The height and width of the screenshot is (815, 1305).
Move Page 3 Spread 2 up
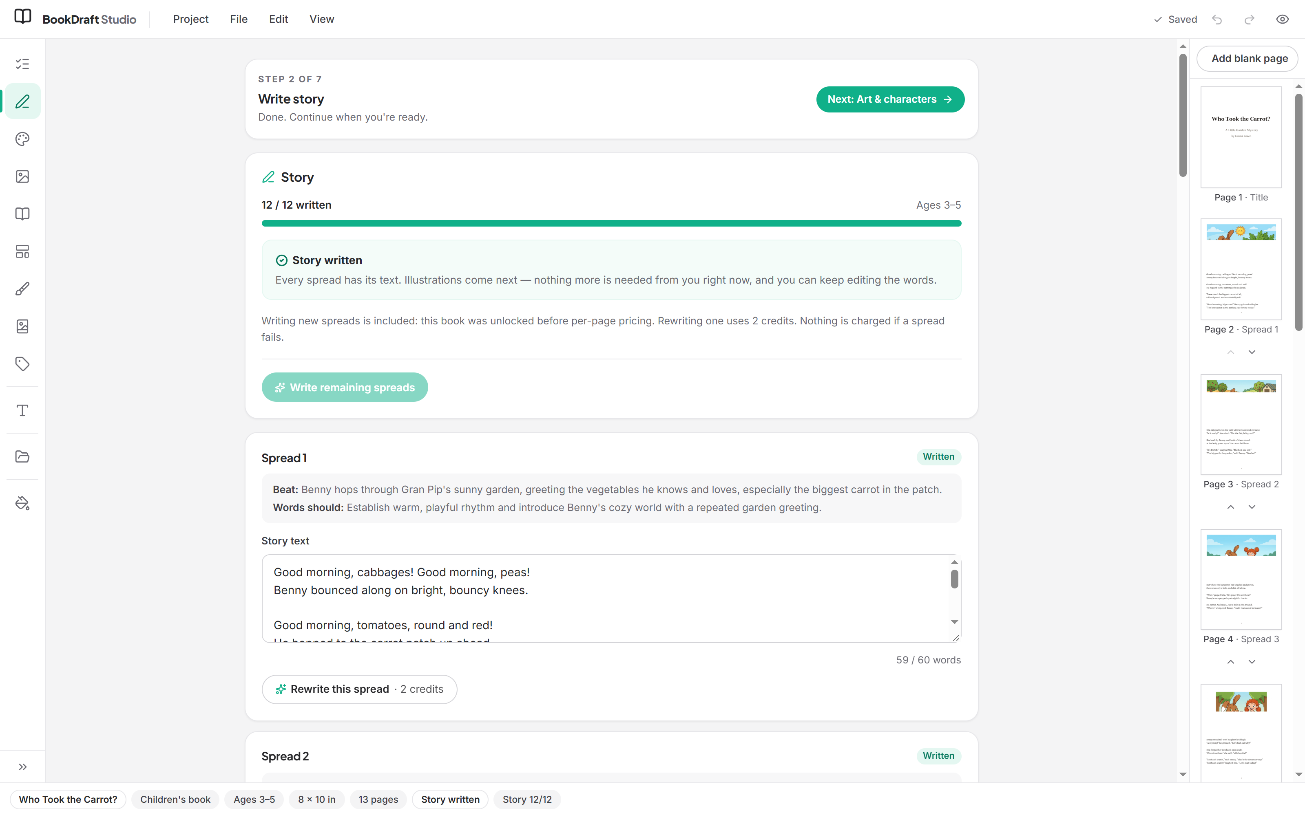1231,507
